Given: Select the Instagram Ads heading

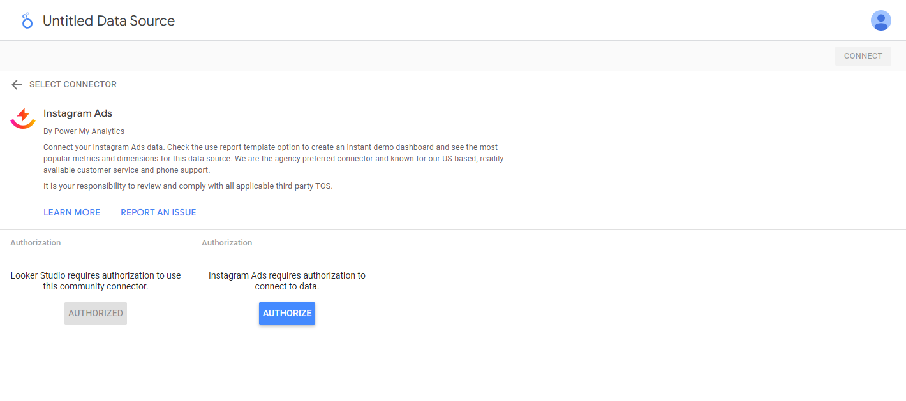Looking at the screenshot, I should (78, 113).
